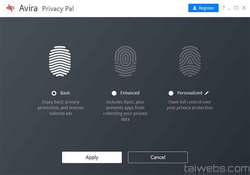Click the Privacy Pal title text
The width and height of the screenshot is (250, 175).
[58, 8]
